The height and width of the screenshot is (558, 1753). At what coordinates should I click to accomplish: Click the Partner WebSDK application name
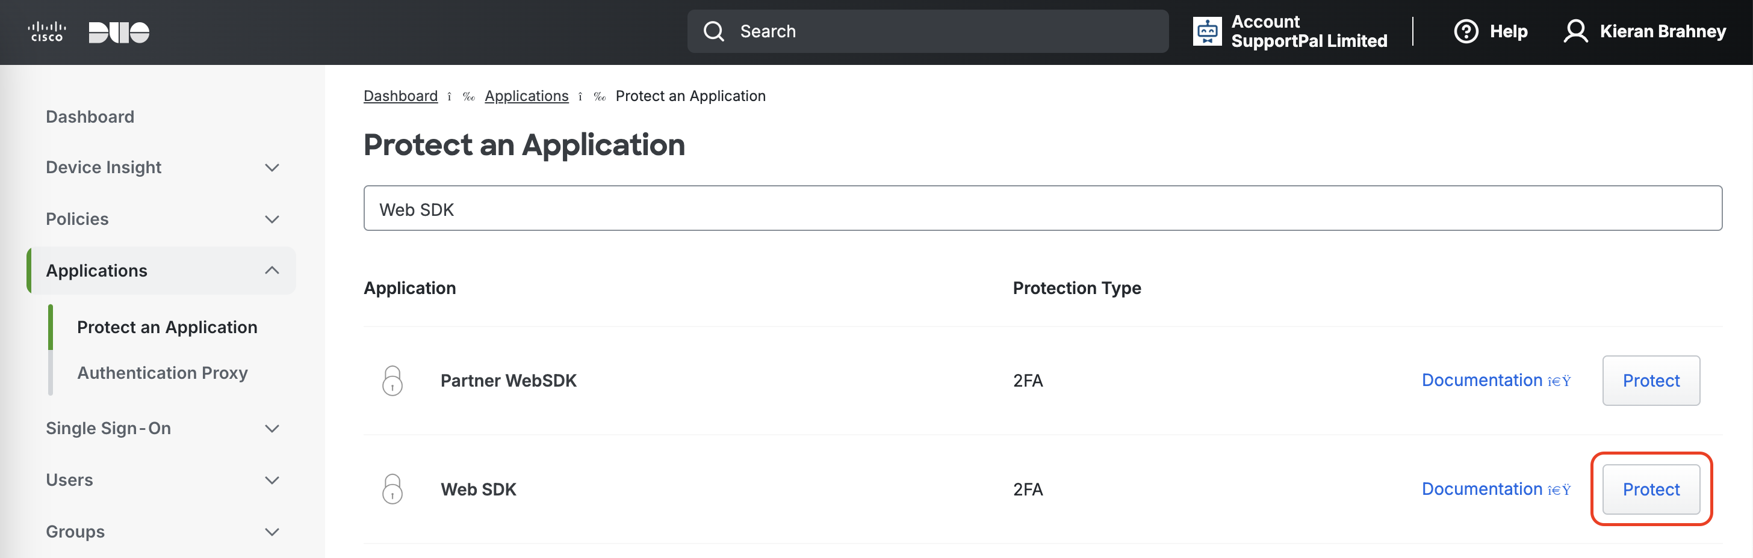[508, 381]
